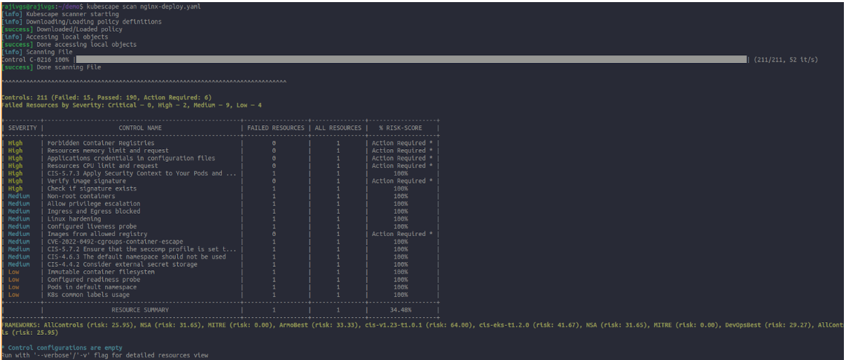Click the Control configurations are empty notice
The height and width of the screenshot is (360, 846).
point(64,347)
